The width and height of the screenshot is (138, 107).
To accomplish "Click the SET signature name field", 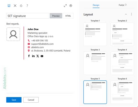I will coord(28,16).
